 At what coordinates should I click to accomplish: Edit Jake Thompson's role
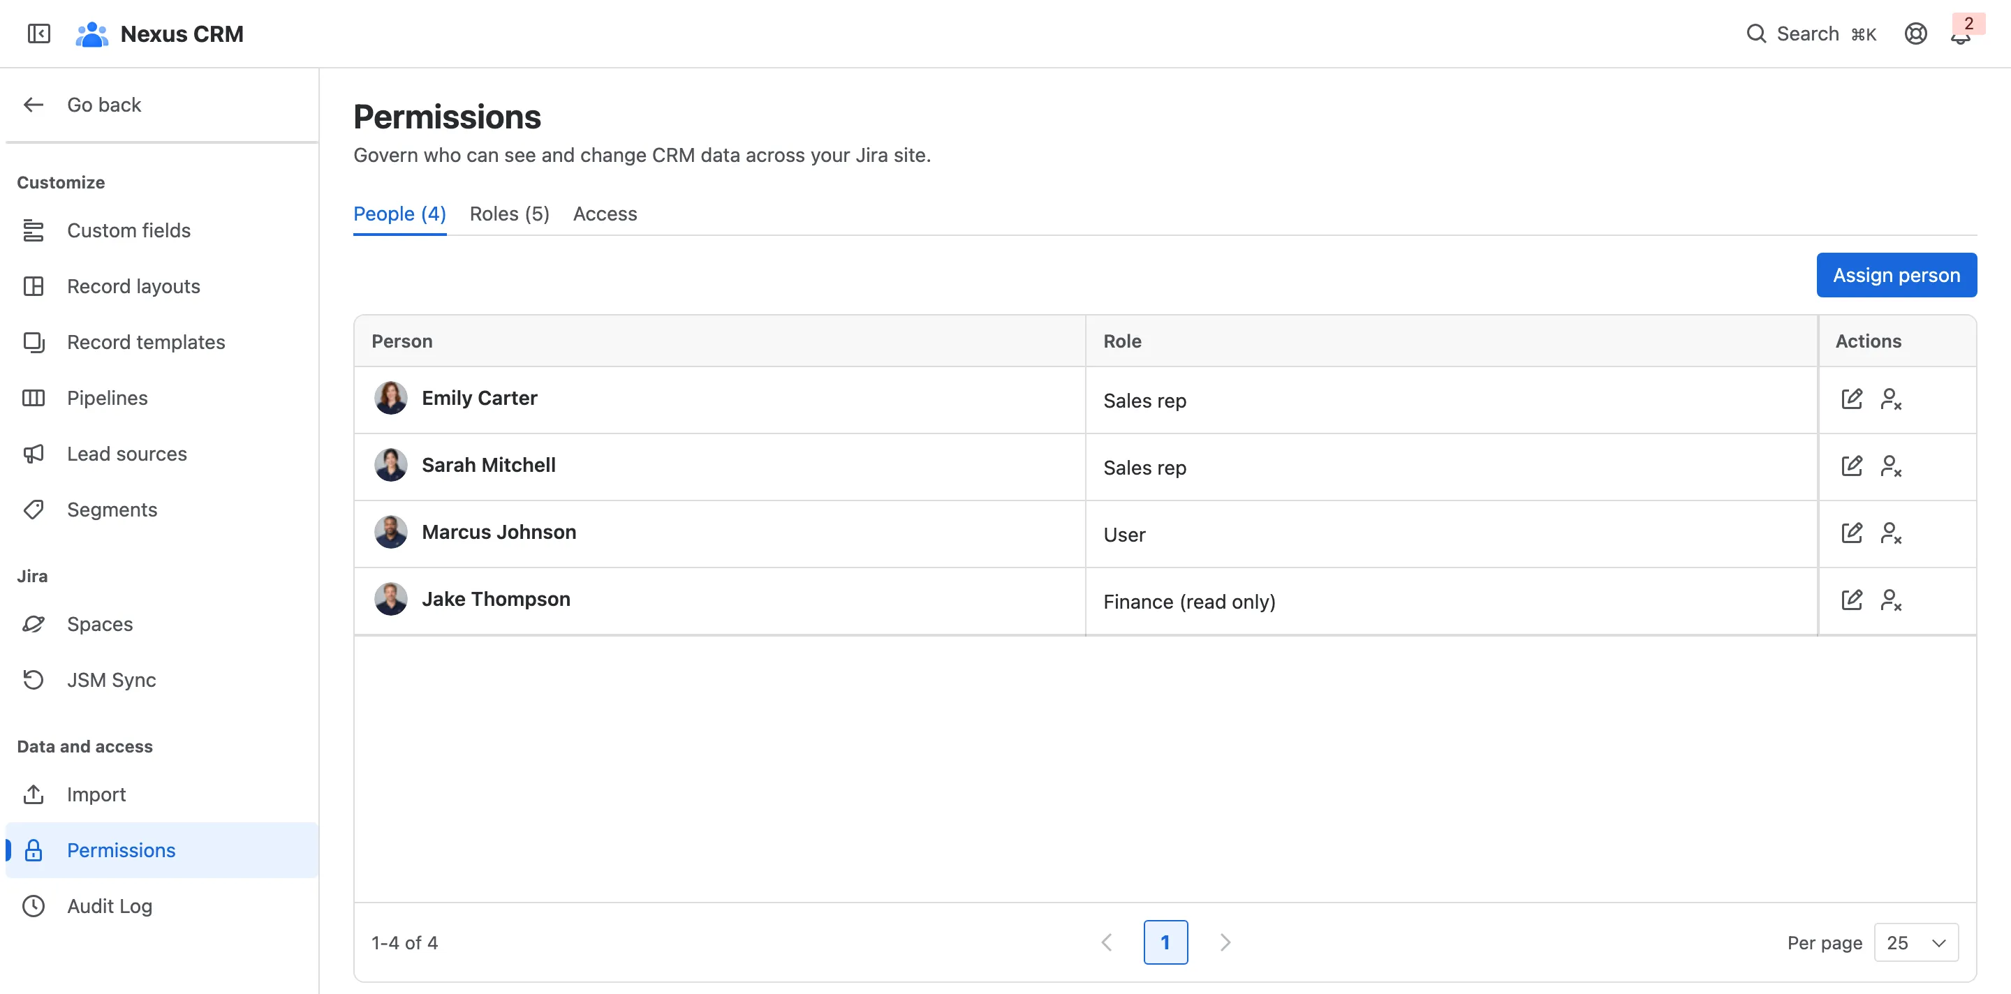click(x=1852, y=600)
